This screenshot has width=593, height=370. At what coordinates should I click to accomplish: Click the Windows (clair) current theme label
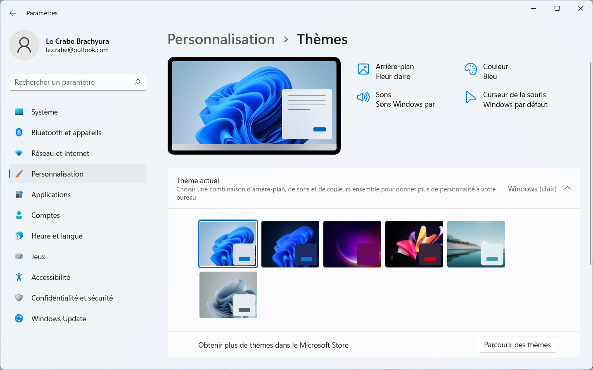(532, 189)
